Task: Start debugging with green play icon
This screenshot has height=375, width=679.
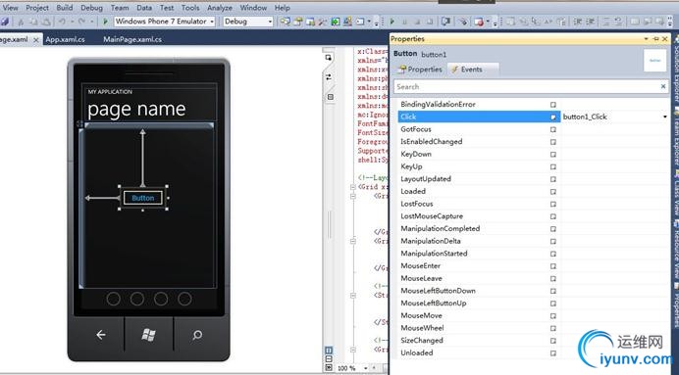Action: click(x=105, y=22)
